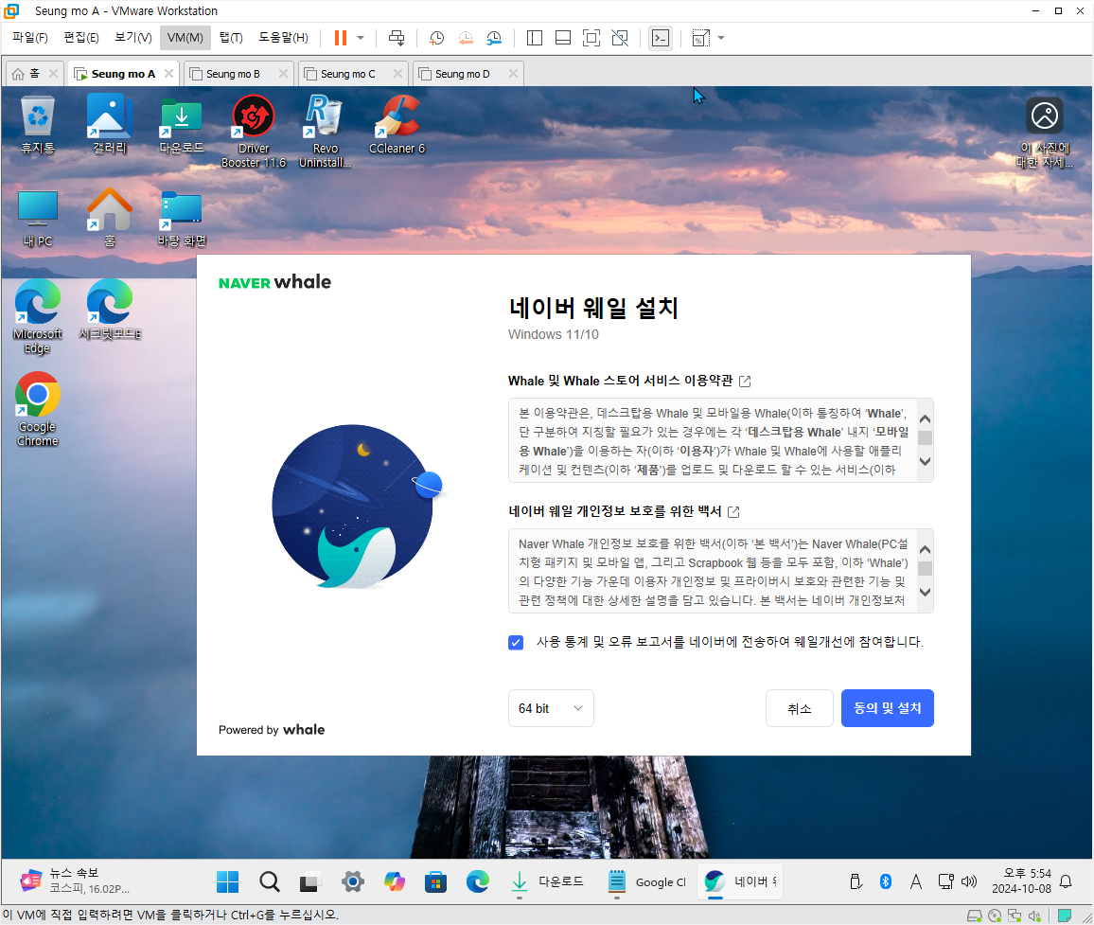Click the Unity mode toolbar icon
The width and height of the screenshot is (1094, 925).
coord(620,38)
